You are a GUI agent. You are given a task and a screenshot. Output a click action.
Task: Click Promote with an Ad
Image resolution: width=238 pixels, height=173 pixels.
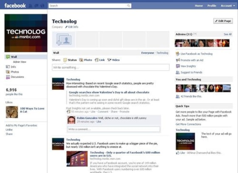[x=192, y=60]
